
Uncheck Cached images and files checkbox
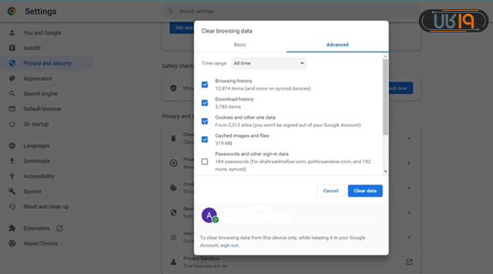click(205, 139)
